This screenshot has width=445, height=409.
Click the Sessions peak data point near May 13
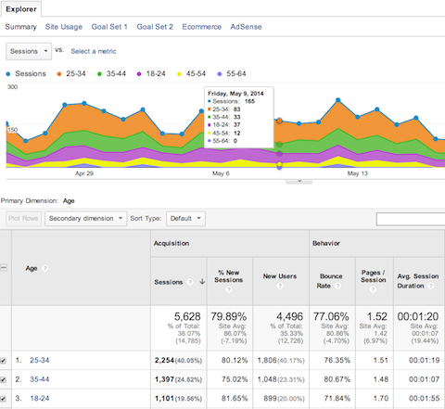[338, 100]
